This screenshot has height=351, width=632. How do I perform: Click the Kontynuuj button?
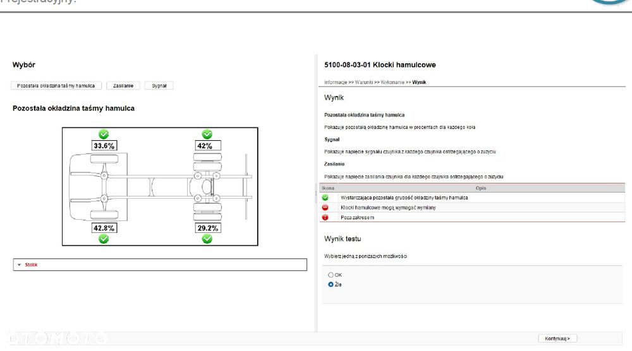click(x=557, y=338)
